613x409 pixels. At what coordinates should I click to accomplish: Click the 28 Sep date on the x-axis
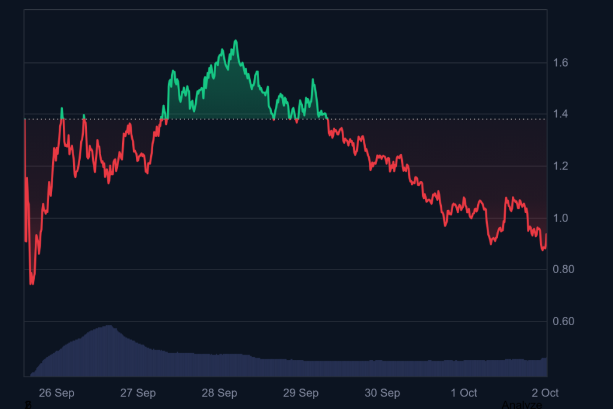219,393
